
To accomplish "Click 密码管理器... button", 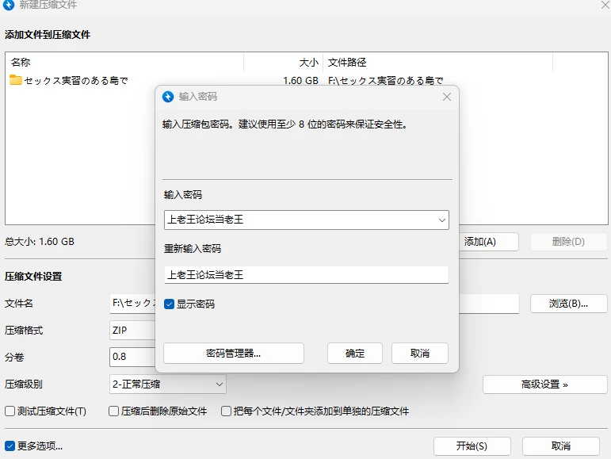I will [x=234, y=354].
